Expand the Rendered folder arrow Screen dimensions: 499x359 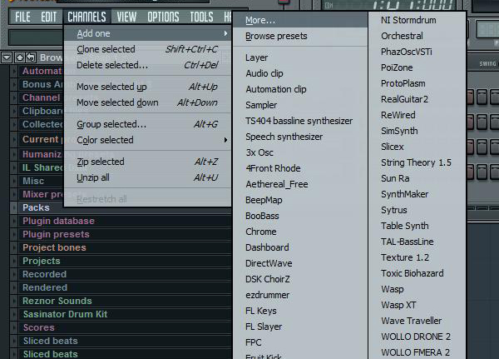[x=14, y=287]
